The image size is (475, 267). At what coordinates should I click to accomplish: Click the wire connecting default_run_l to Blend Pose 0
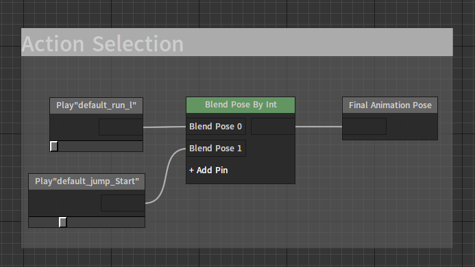click(x=165, y=127)
